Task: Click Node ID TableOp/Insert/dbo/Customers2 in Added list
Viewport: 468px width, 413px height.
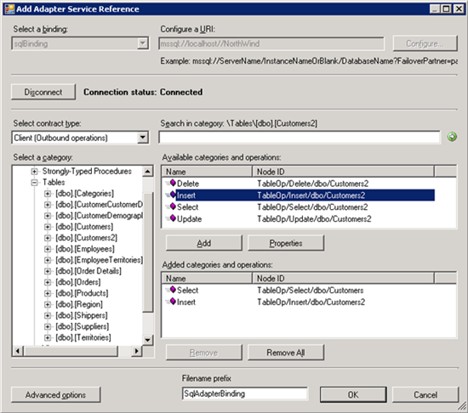Action: click(311, 303)
